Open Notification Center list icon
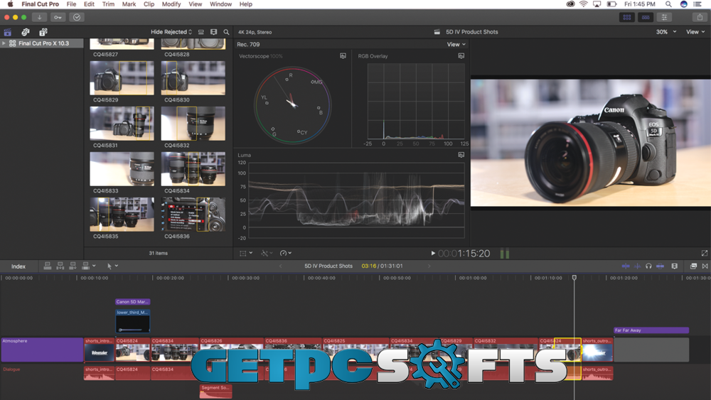Viewport: 711px width, 400px height. click(x=697, y=4)
